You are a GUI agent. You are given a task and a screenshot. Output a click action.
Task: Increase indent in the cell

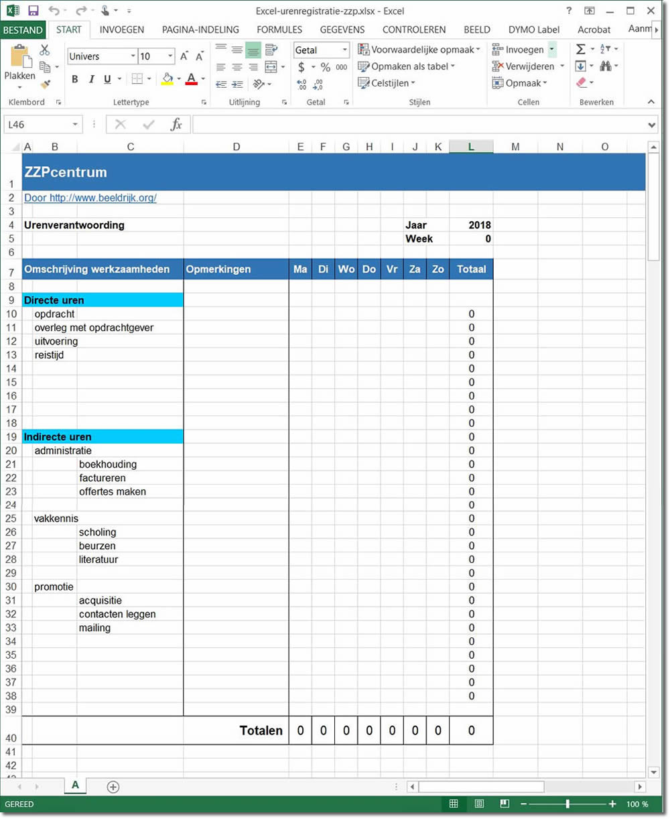pos(237,84)
